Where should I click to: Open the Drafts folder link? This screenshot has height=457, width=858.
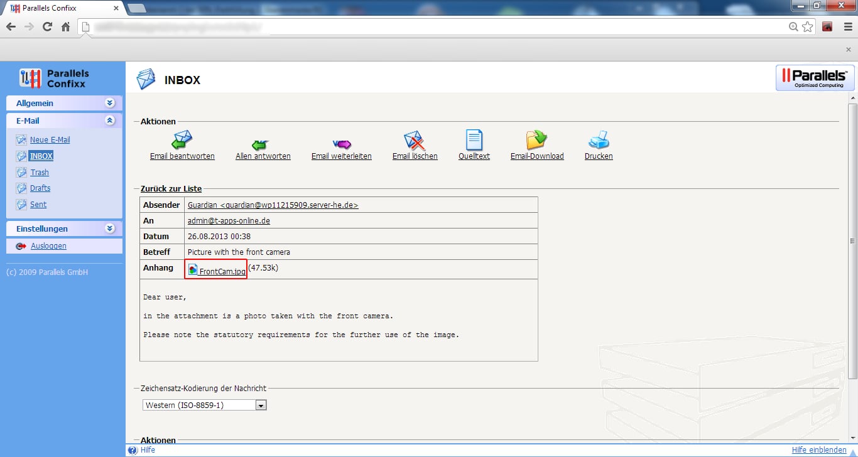click(x=40, y=188)
